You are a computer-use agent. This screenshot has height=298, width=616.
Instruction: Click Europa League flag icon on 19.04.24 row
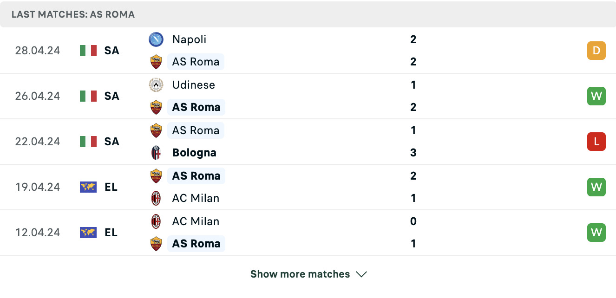click(88, 187)
